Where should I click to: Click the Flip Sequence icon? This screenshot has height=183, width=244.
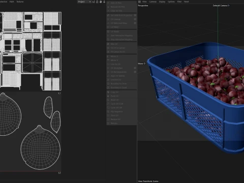pos(108,112)
